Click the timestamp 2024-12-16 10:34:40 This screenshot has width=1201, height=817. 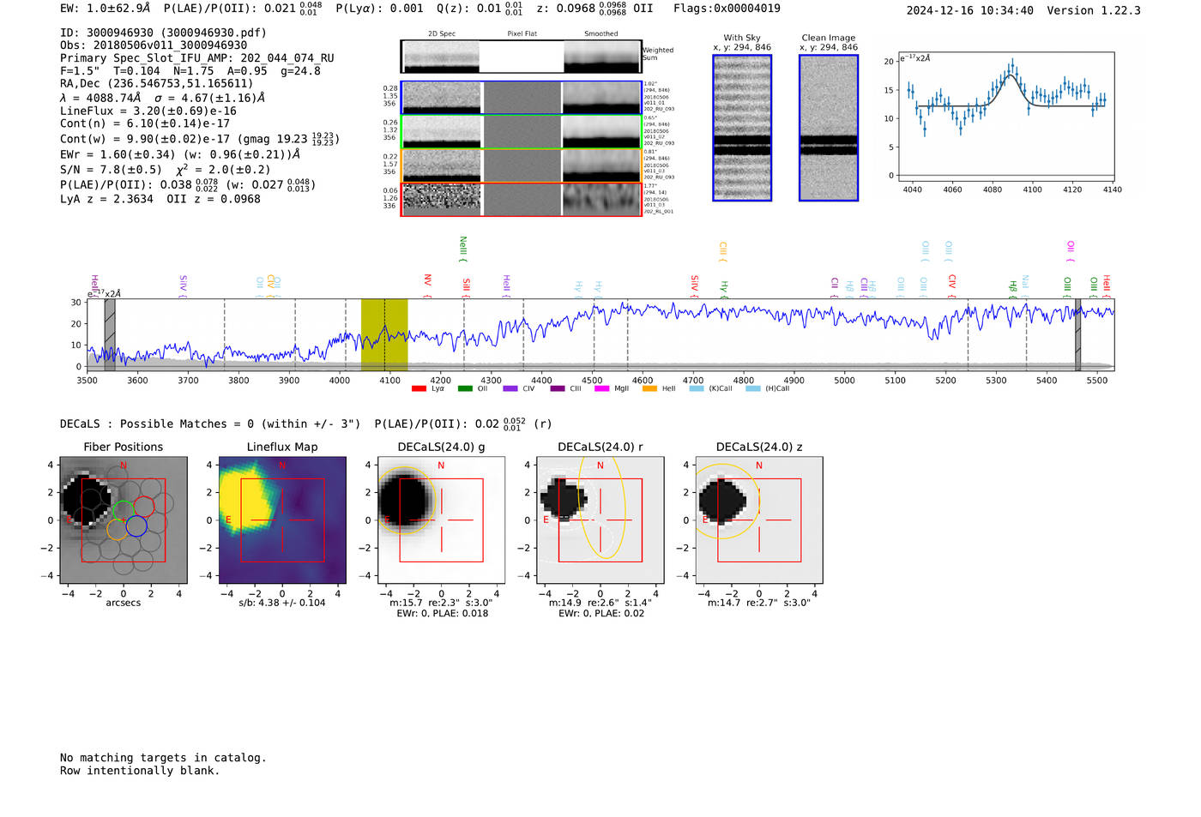tap(969, 10)
